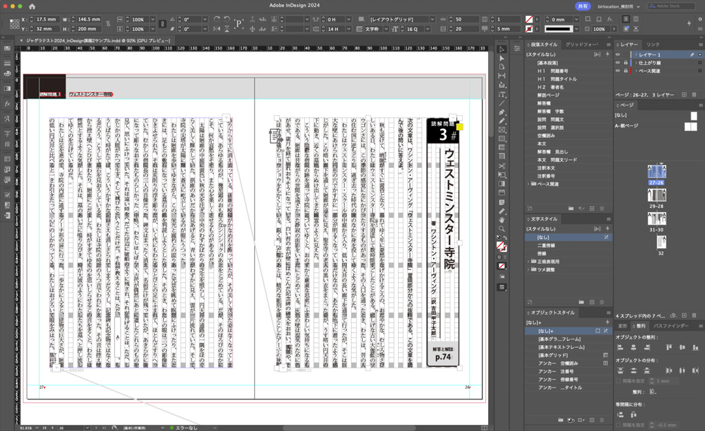Select the document tab ジャグラテスト2024

point(98,41)
